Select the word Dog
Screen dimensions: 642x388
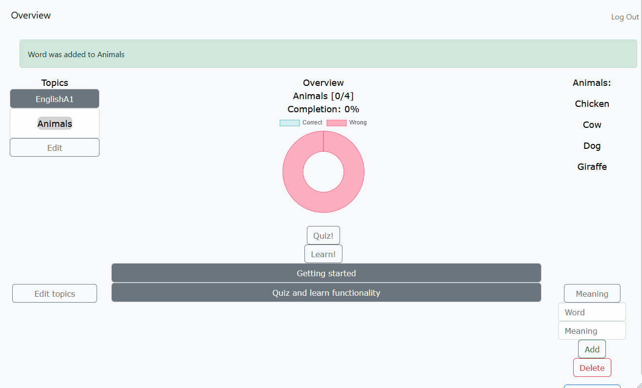[x=592, y=146]
